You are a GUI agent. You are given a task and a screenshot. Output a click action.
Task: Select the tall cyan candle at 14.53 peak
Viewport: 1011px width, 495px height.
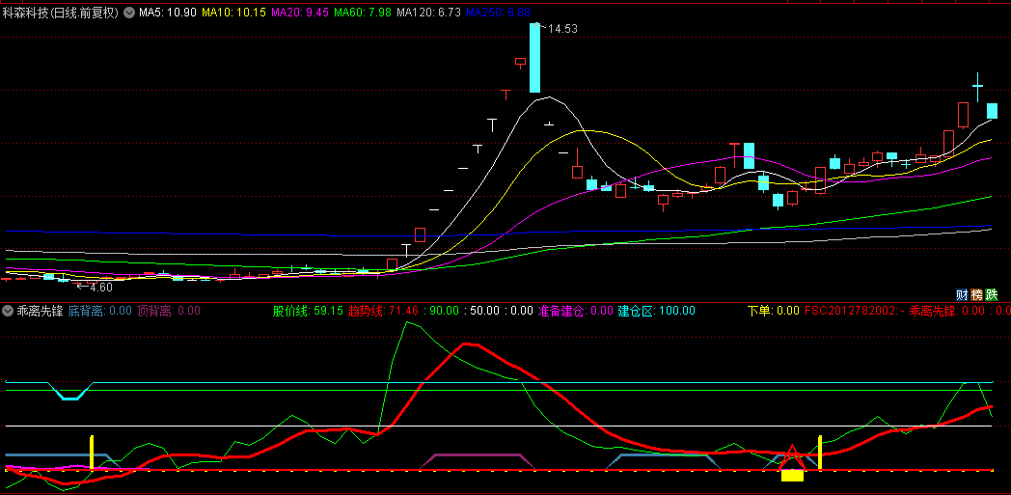point(534,58)
